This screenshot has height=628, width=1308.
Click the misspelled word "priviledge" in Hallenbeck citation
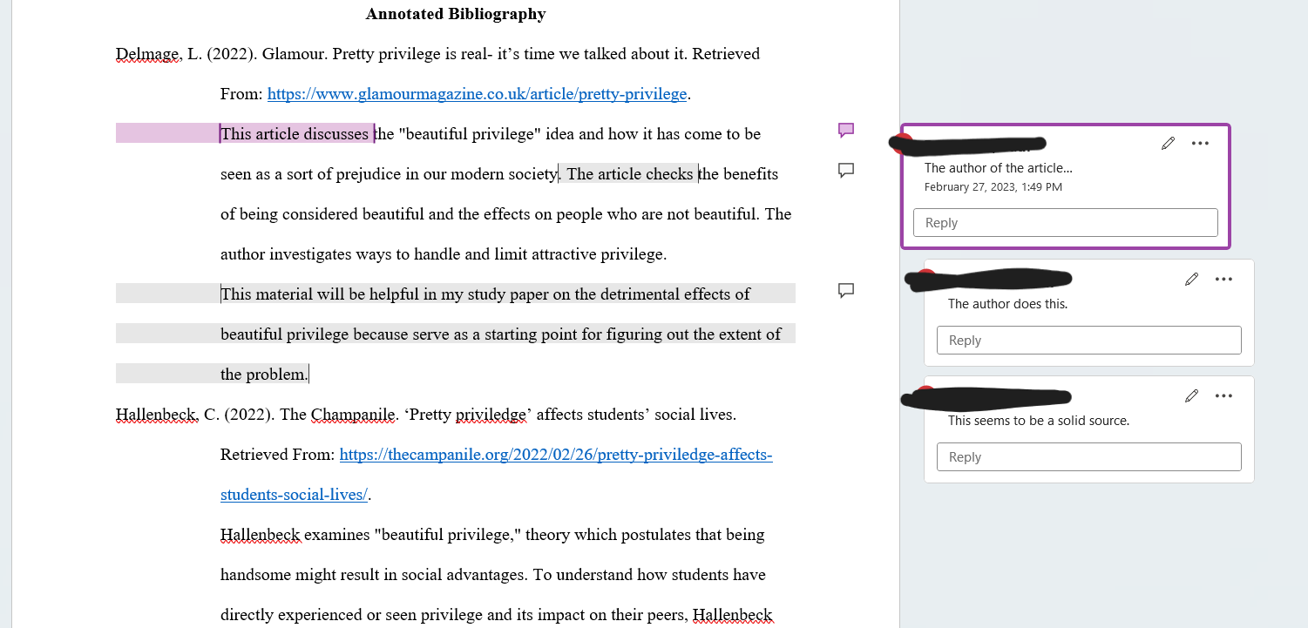tap(493, 414)
